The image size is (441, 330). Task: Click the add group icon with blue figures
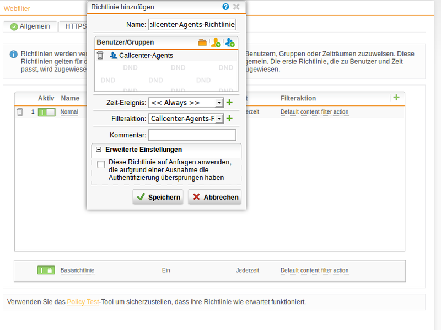pos(230,42)
